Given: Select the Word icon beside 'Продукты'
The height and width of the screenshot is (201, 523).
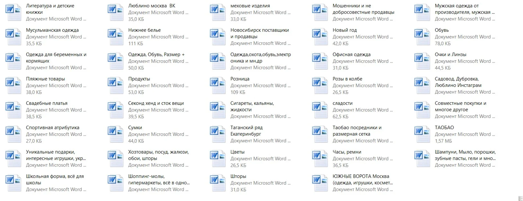Looking at the screenshot, I should tap(116, 86).
